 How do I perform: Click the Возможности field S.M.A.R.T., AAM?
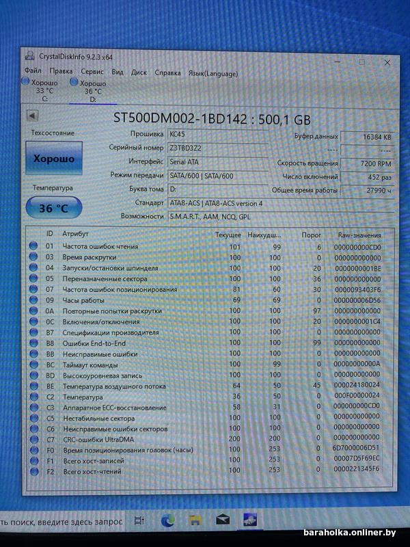pos(281,217)
